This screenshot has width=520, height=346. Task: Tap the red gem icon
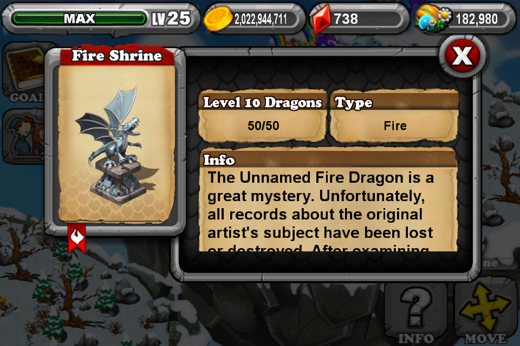321,18
